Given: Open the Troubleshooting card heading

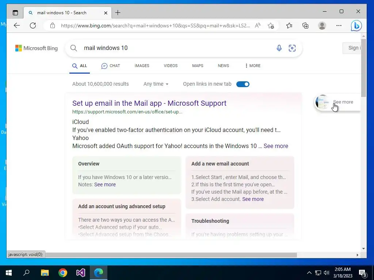Looking at the screenshot, I should [x=210, y=221].
